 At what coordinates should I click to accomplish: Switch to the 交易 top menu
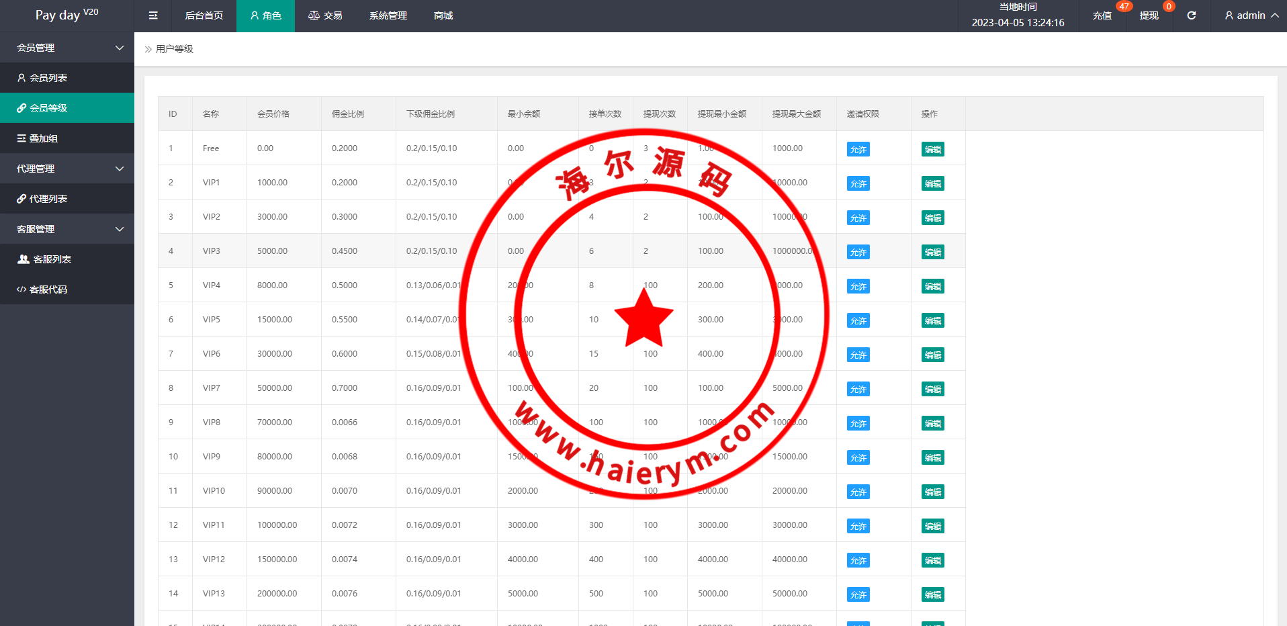click(x=325, y=15)
